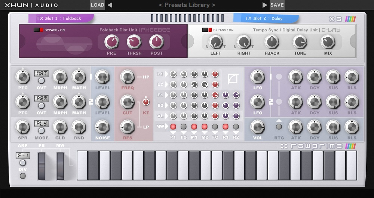Click the Delay FBACK knob
Viewport: 374px width, 198px height.
point(272,42)
